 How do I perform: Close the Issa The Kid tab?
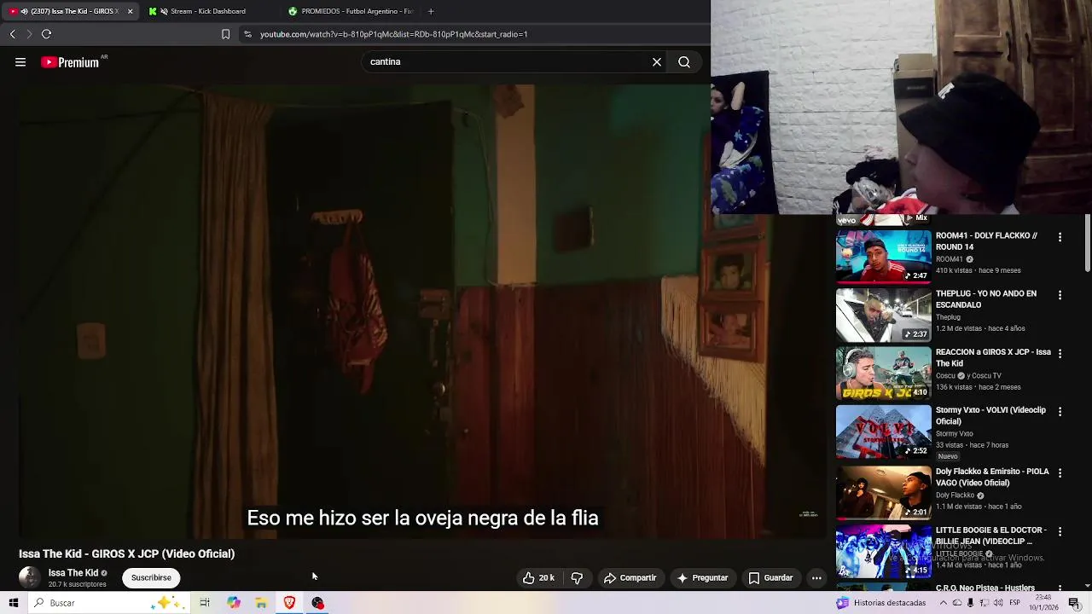point(130,11)
